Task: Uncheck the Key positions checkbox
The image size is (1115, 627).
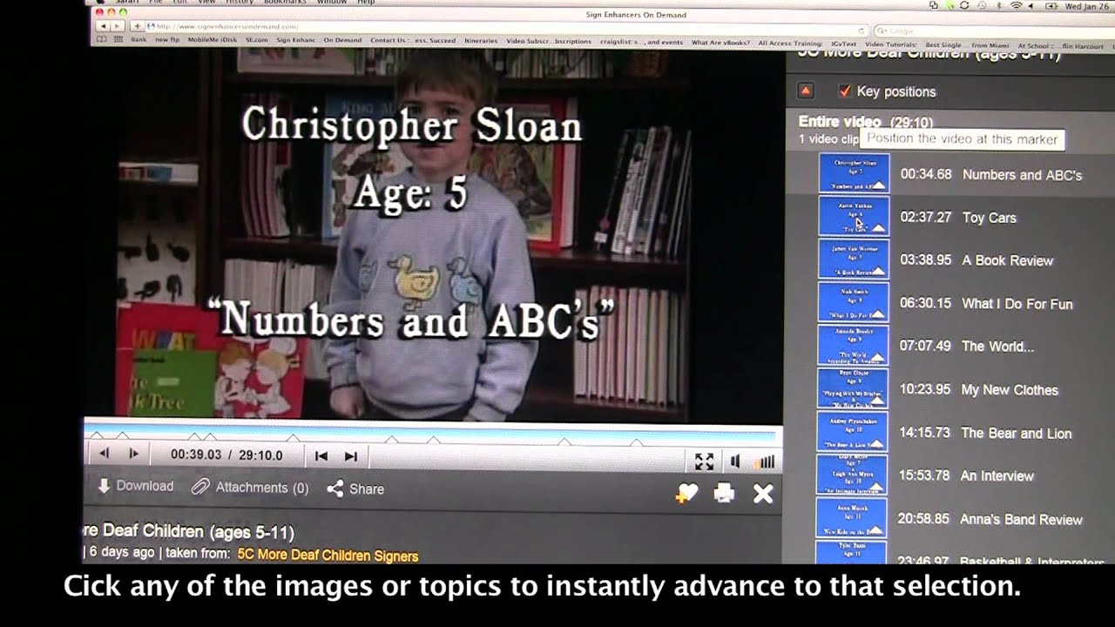Action: click(844, 91)
